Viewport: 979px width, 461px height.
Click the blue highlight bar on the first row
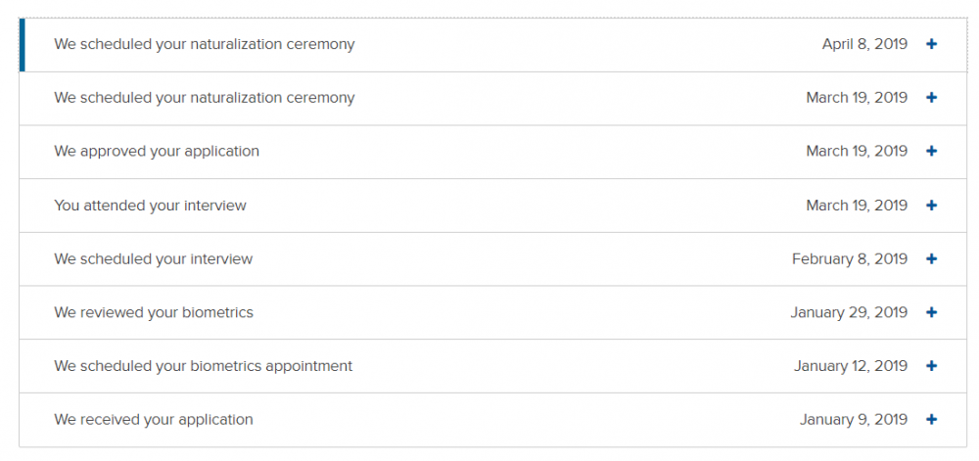23,45
